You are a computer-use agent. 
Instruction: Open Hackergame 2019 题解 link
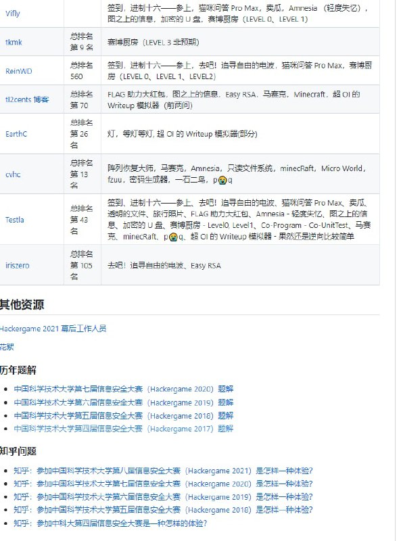pyautogui.click(x=124, y=402)
